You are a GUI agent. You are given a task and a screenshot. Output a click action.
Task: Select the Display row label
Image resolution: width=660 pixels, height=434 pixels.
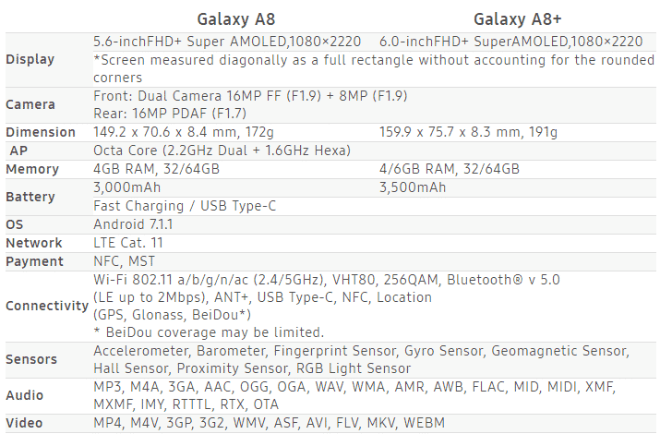(x=30, y=59)
